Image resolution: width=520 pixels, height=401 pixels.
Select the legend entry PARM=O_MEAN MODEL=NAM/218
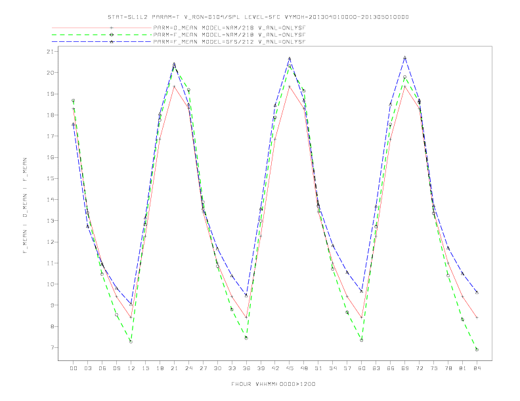click(229, 28)
